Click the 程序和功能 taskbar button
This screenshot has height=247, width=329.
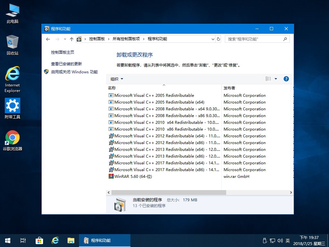click(105, 241)
